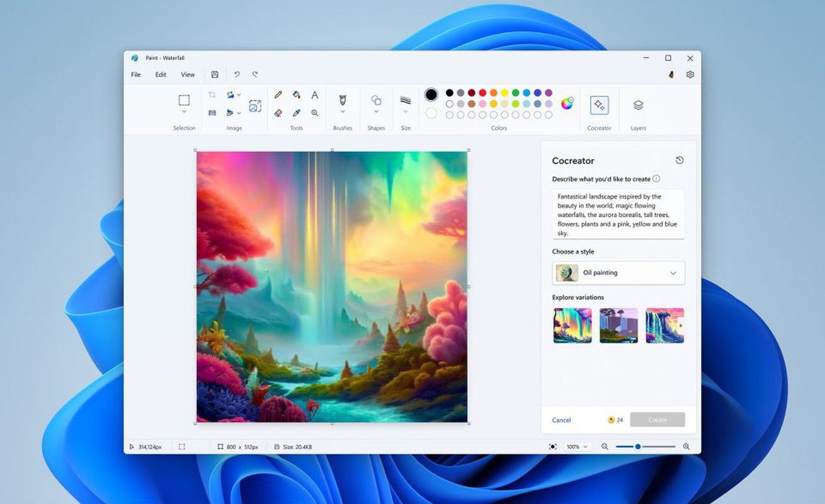The image size is (825, 504).
Task: Click the Create button
Action: point(657,420)
